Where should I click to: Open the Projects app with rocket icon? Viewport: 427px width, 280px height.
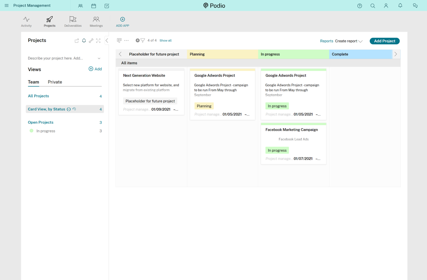[x=49, y=22]
